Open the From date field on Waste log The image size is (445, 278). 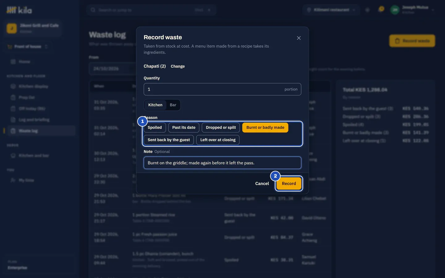(113, 69)
